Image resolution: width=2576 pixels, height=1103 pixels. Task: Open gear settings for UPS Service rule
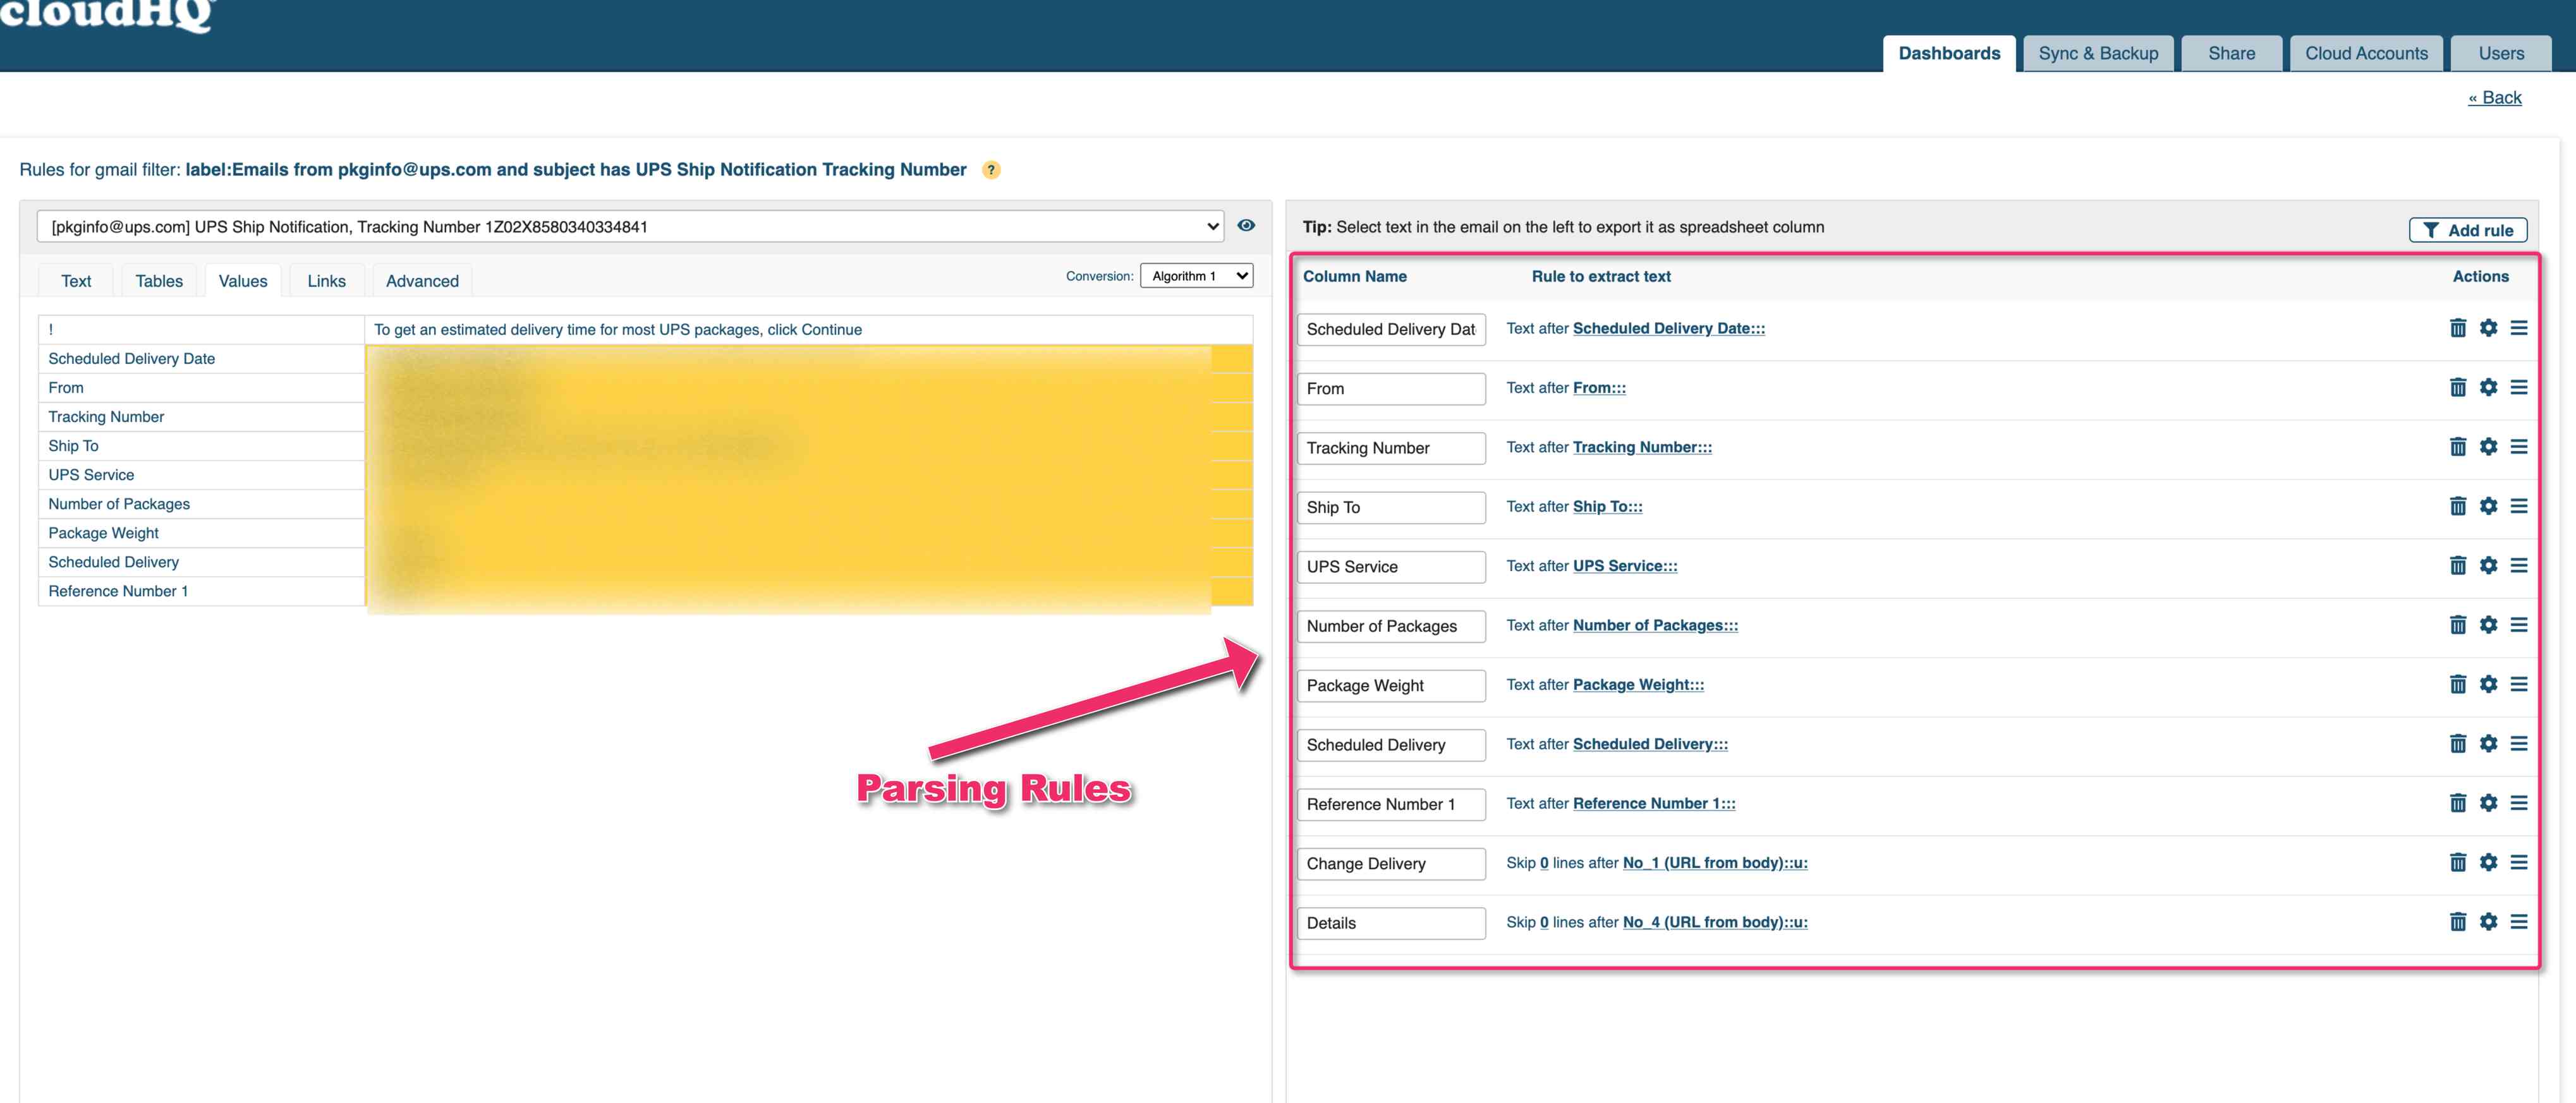coord(2488,565)
